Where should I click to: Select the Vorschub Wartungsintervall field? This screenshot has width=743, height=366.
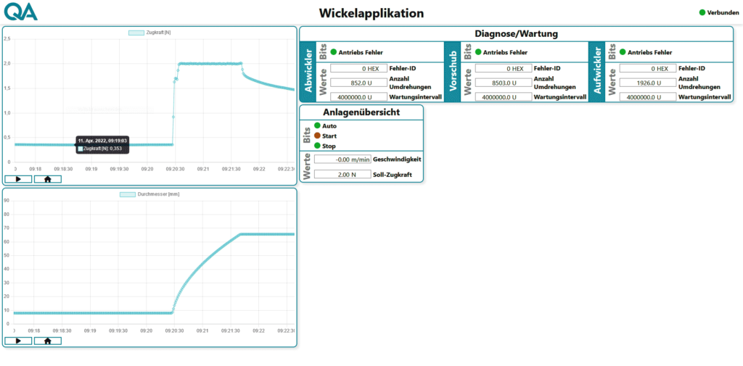coord(504,97)
